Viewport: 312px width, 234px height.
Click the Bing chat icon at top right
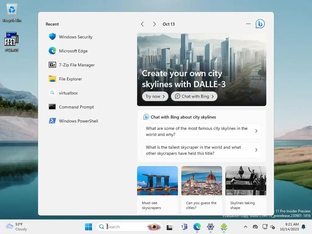coord(260,24)
